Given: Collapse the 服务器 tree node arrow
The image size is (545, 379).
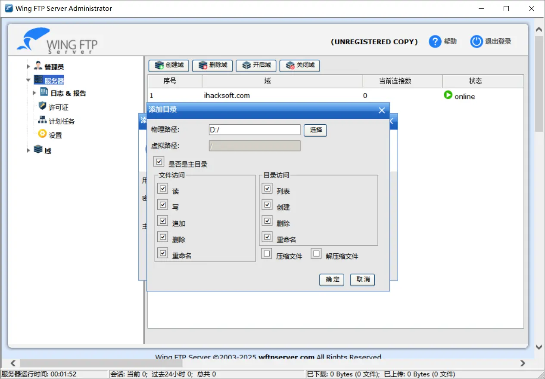Looking at the screenshot, I should pyautogui.click(x=28, y=80).
